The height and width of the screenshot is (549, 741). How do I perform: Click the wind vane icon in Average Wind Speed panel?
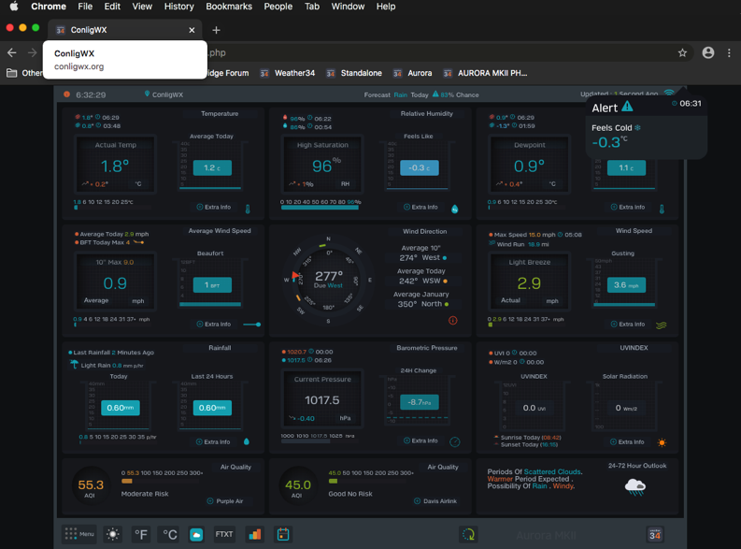coord(252,325)
